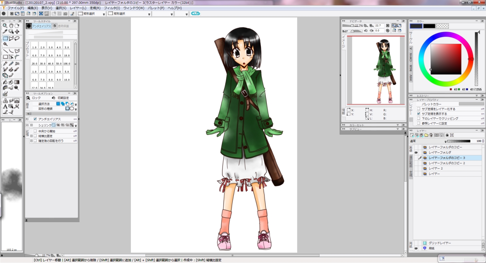This screenshot has width=486, height=263.
Task: Select the gradient tool
Action: click(17, 82)
